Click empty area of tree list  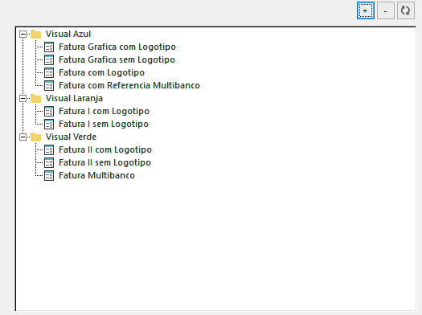click(215, 242)
